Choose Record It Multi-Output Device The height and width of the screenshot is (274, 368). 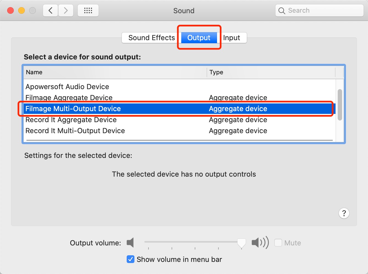tap(180, 131)
